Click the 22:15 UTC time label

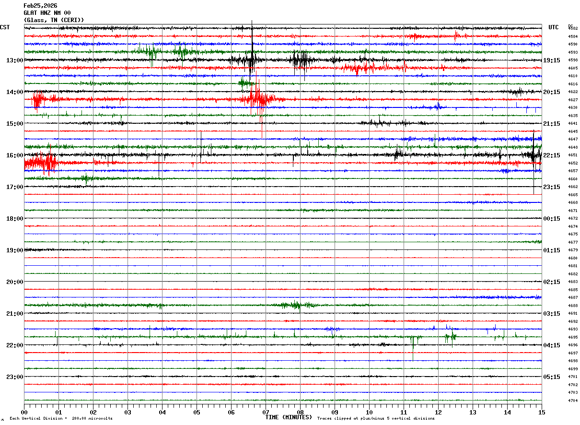click(552, 155)
